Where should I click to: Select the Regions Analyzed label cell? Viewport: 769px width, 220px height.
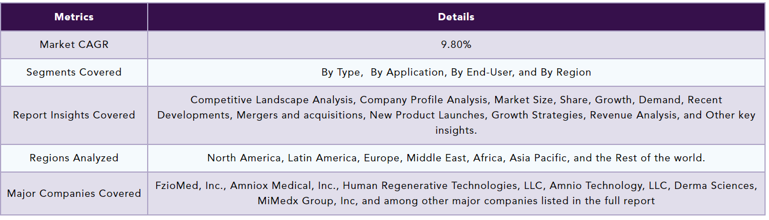pos(74,158)
